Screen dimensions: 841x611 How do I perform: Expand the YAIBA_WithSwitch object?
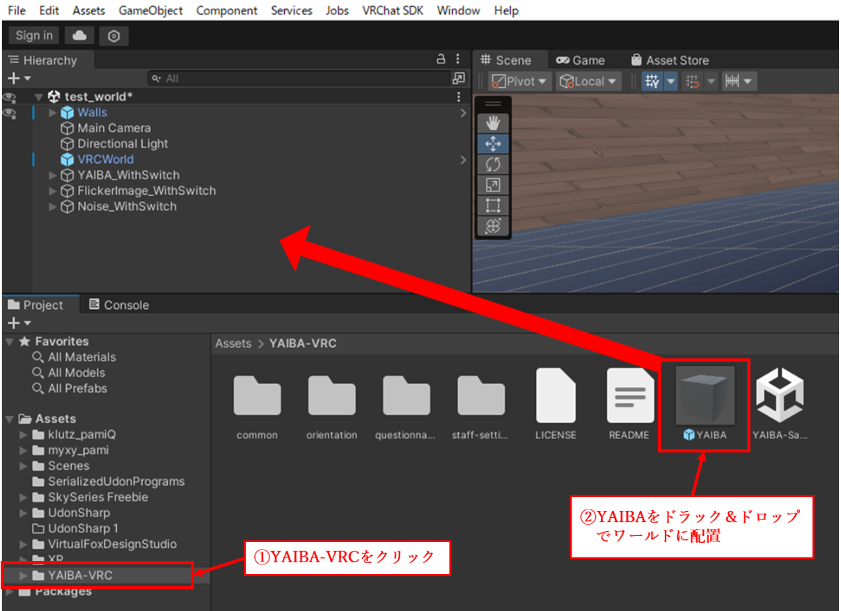coord(53,175)
